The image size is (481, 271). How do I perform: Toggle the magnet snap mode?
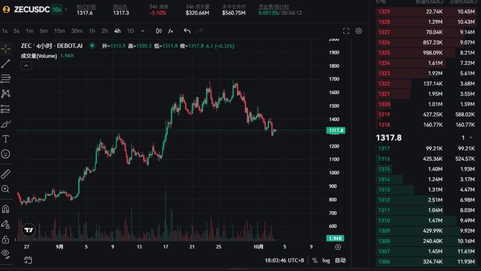(6, 209)
